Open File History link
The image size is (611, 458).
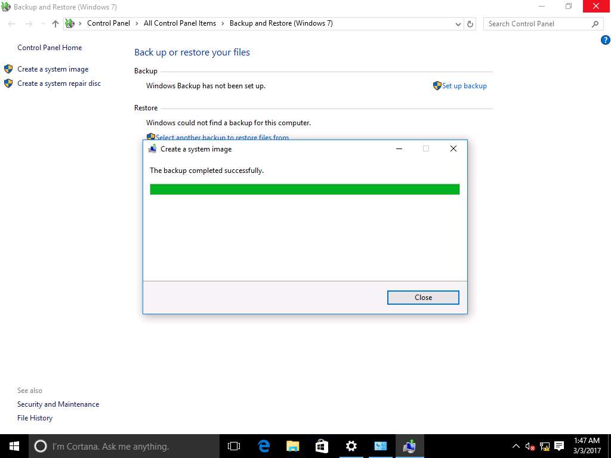click(x=35, y=418)
